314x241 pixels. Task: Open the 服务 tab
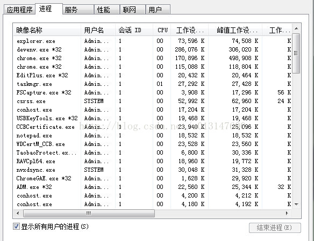pos(78,10)
